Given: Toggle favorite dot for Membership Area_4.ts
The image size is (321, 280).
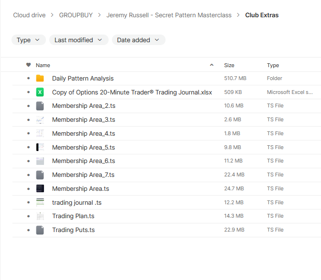Looking at the screenshot, I should coord(28,133).
